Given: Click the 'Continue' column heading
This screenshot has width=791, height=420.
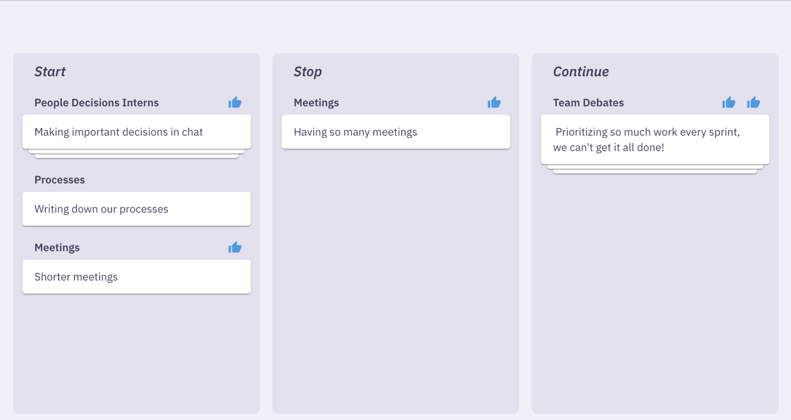Looking at the screenshot, I should click(x=580, y=72).
